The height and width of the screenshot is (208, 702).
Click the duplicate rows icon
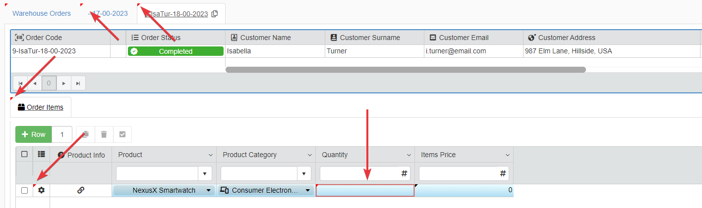[85, 134]
